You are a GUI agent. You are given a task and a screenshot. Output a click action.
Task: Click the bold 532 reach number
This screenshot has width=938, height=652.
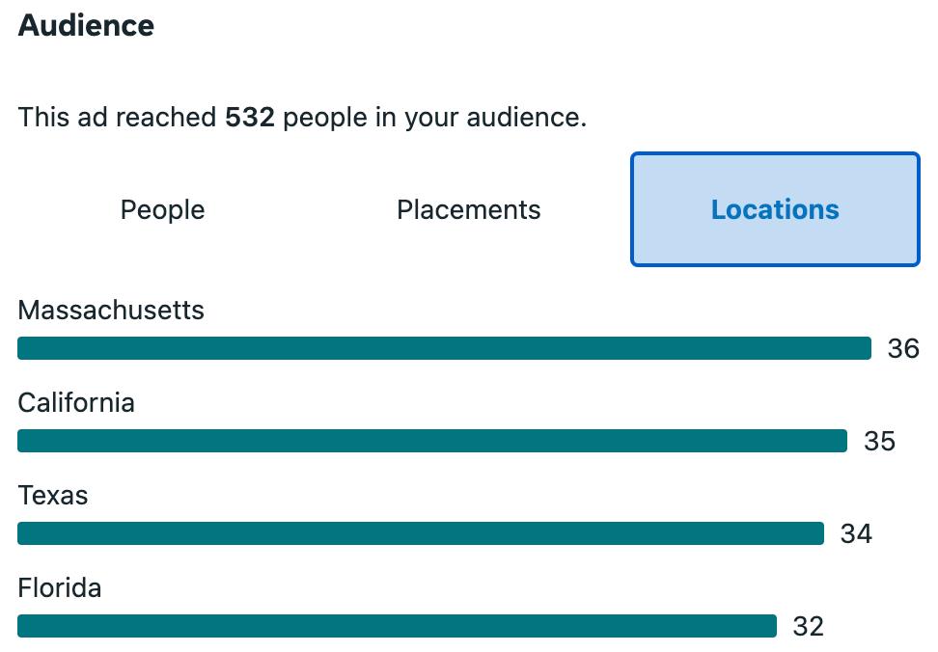tap(250, 118)
